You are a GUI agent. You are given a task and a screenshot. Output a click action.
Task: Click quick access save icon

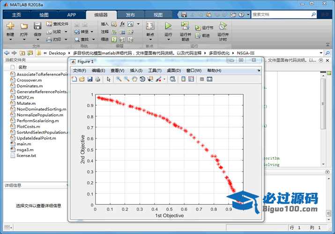click(184, 15)
